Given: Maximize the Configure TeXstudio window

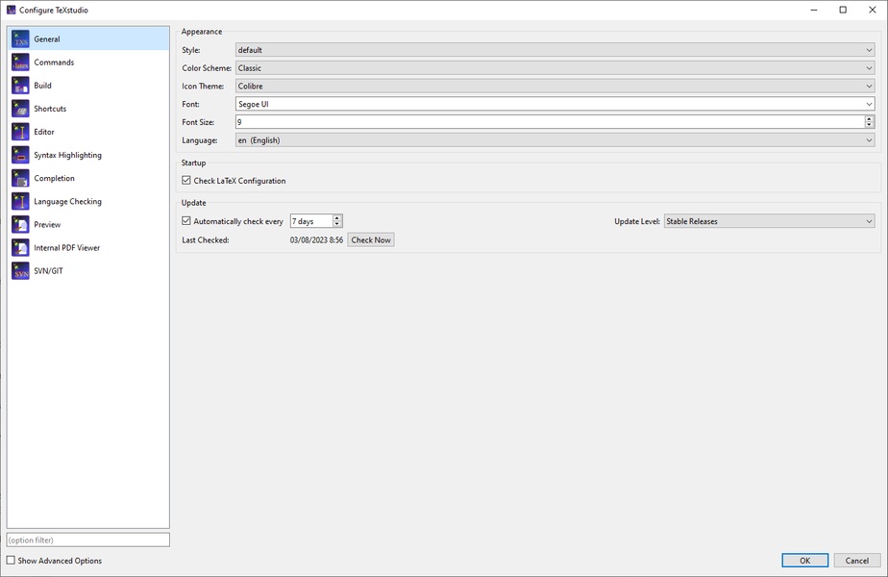Looking at the screenshot, I should 843,10.
